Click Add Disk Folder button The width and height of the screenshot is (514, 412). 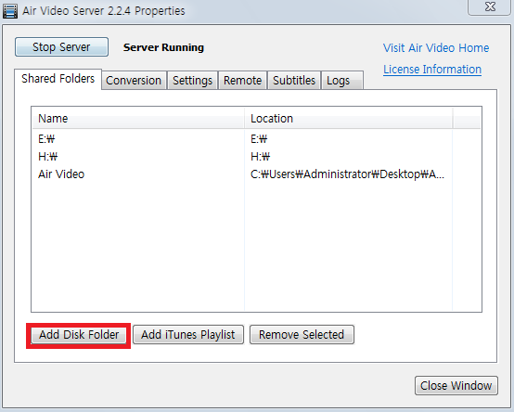pos(79,335)
